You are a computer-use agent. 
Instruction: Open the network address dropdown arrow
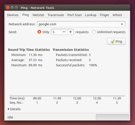[122, 24]
